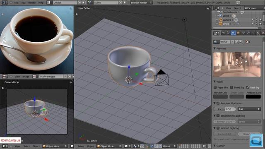Click the fullscreen toggle icon in header
The width and height of the screenshot is (265, 149).
238,2
